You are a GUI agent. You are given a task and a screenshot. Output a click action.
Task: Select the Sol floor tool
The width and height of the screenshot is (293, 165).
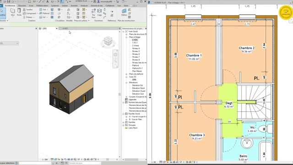click(43, 17)
